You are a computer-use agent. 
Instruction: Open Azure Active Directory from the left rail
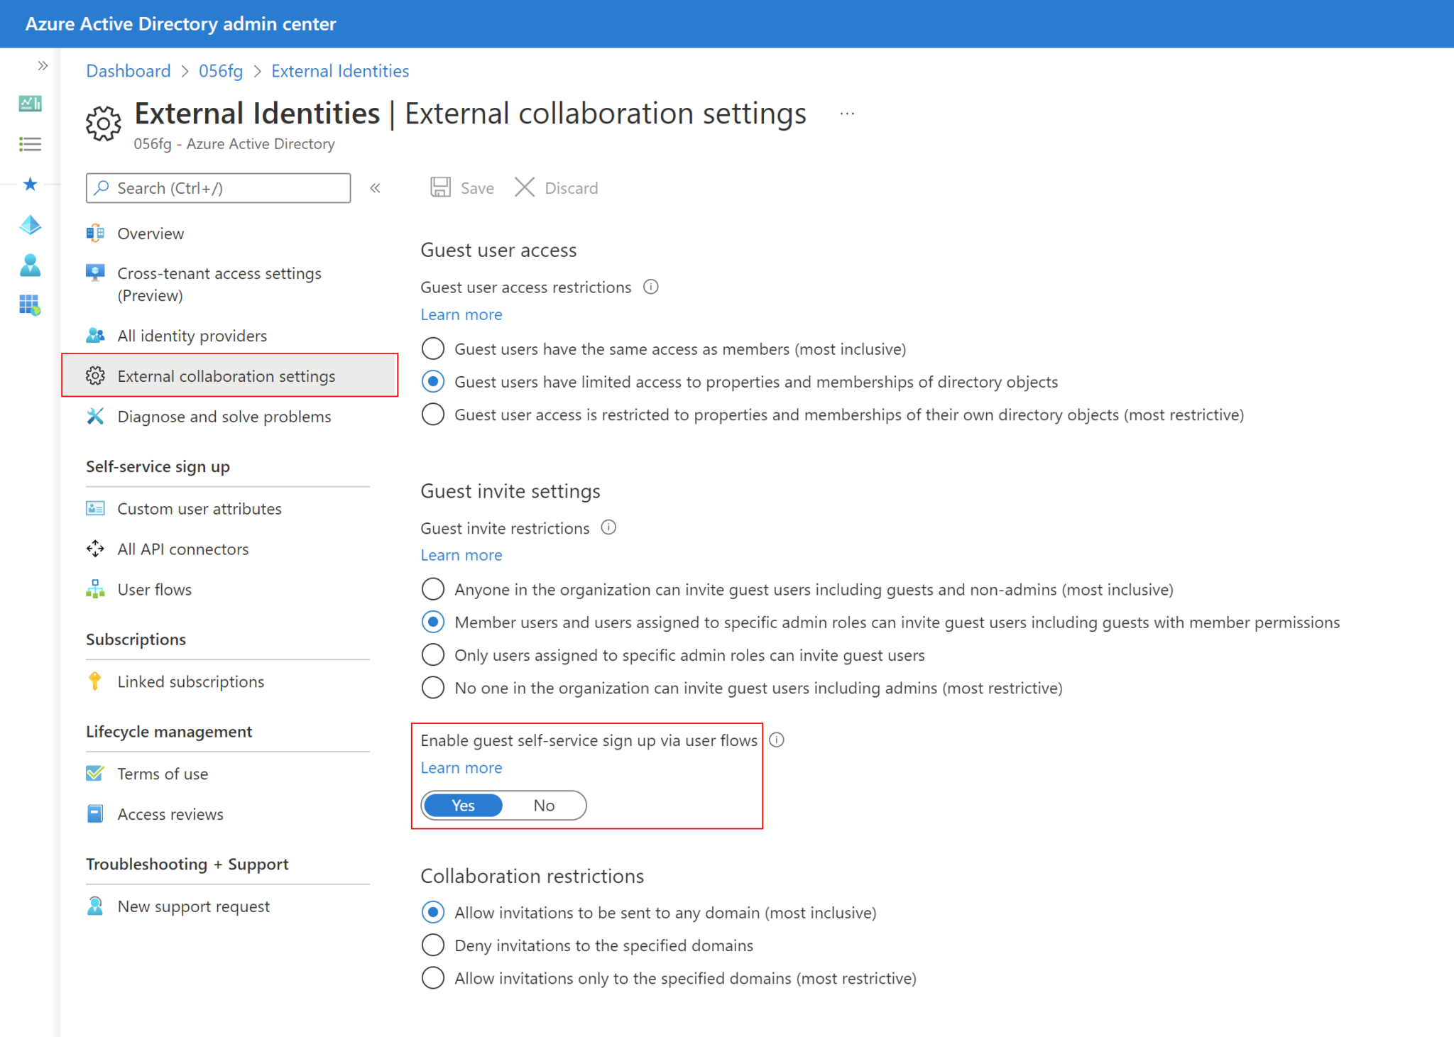(x=30, y=225)
